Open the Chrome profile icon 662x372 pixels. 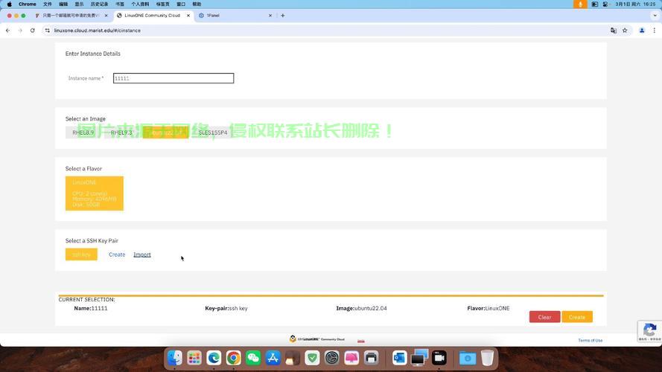pyautogui.click(x=642, y=31)
